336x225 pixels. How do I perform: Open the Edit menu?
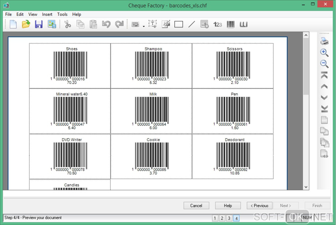click(x=20, y=14)
